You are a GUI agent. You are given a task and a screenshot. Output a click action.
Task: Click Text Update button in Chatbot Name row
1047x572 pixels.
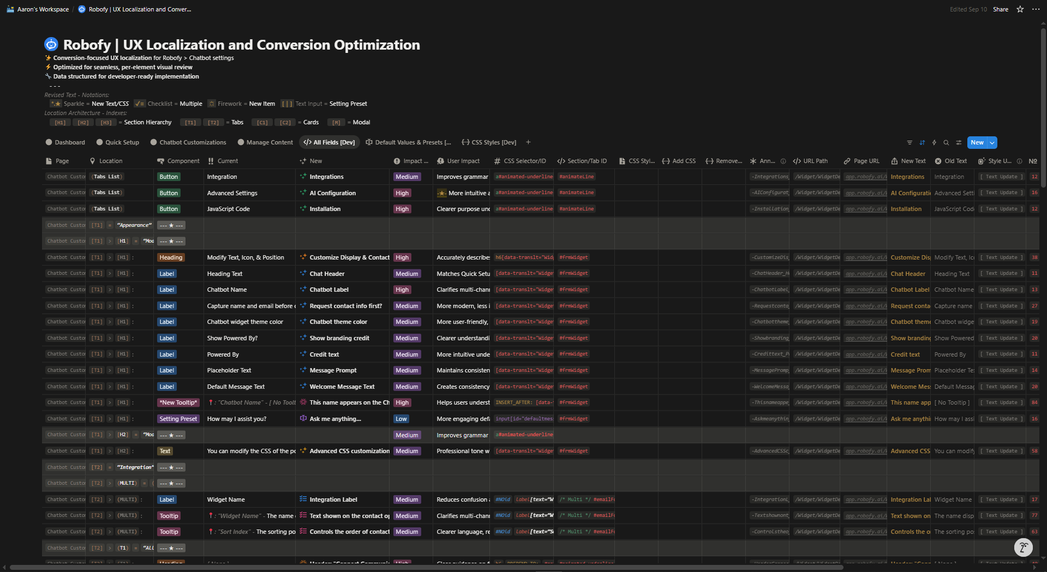coord(1001,290)
